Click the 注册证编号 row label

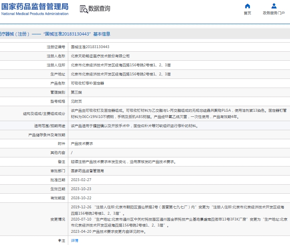point(56,47)
